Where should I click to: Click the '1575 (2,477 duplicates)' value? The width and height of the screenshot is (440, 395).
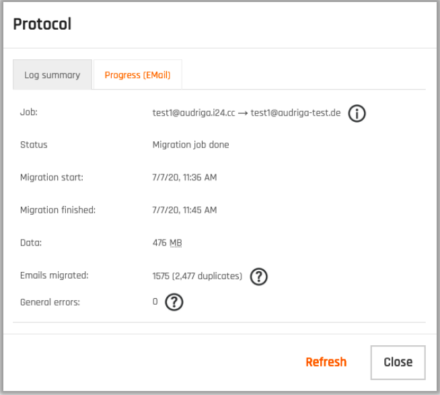(x=197, y=276)
